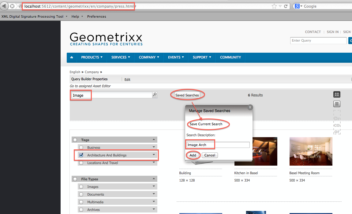This screenshot has width=352, height=214.
Task: Switch to list view icon
Action: click(x=337, y=104)
